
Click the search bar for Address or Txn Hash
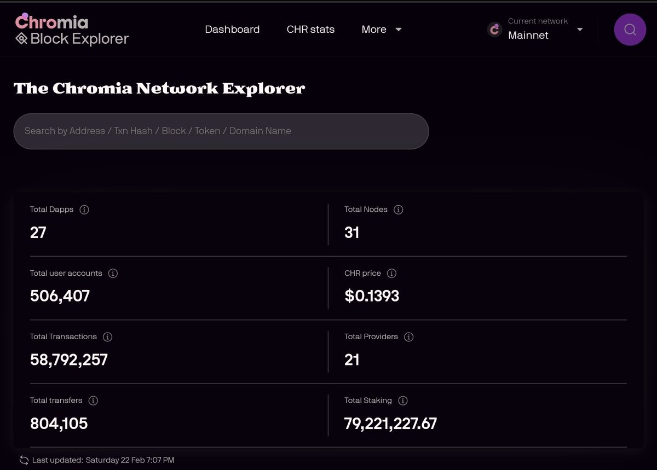[221, 131]
